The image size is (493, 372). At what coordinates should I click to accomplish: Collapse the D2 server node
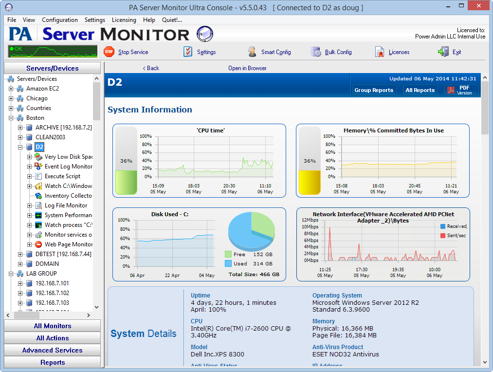point(20,147)
